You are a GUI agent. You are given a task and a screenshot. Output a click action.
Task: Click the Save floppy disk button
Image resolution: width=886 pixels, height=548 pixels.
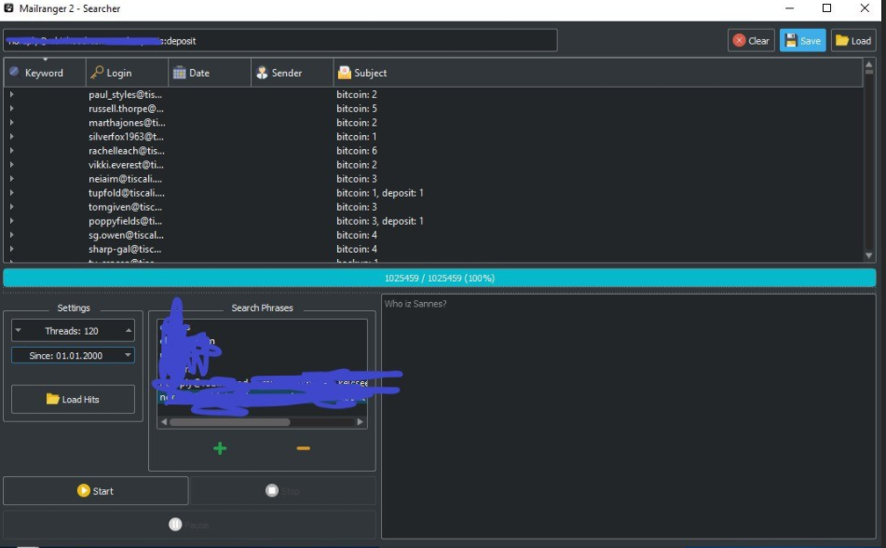click(x=802, y=40)
